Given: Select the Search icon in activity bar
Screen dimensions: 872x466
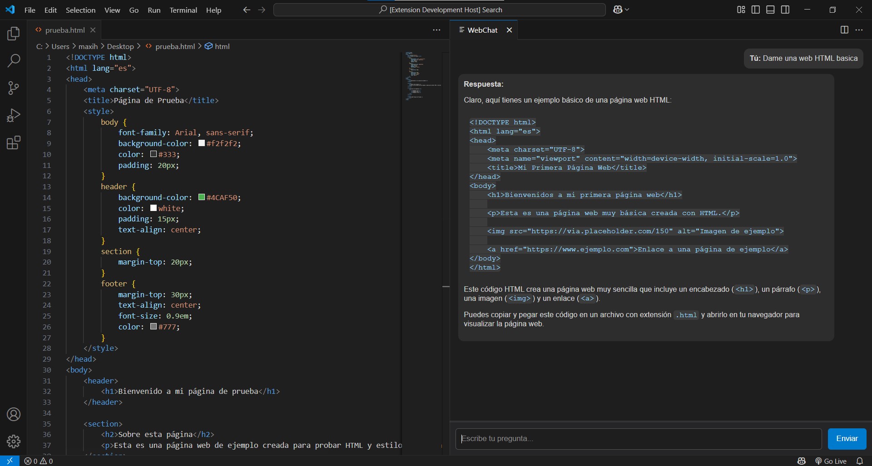Looking at the screenshot, I should tap(13, 60).
